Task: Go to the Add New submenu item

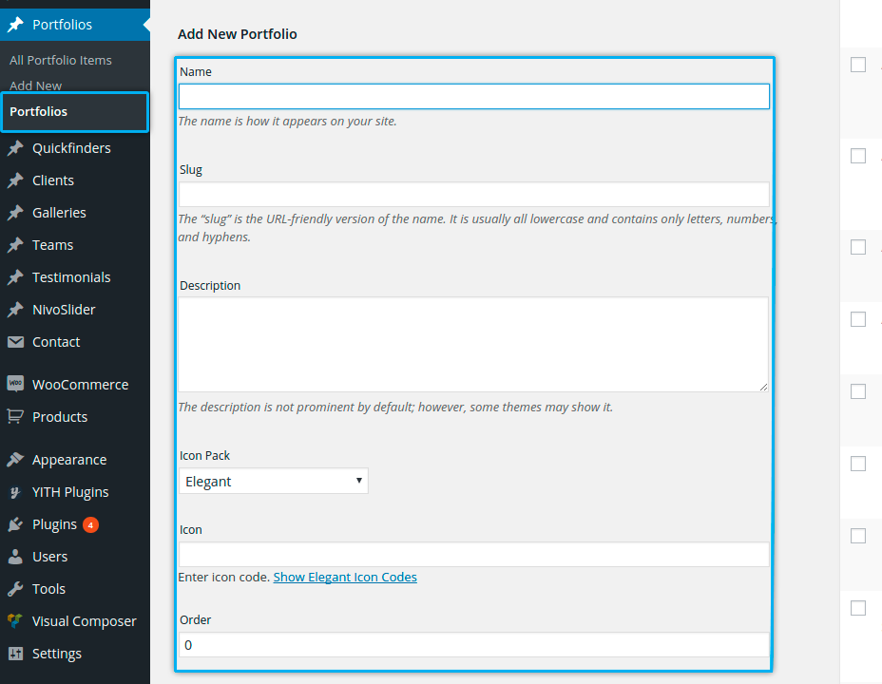Action: tap(35, 85)
